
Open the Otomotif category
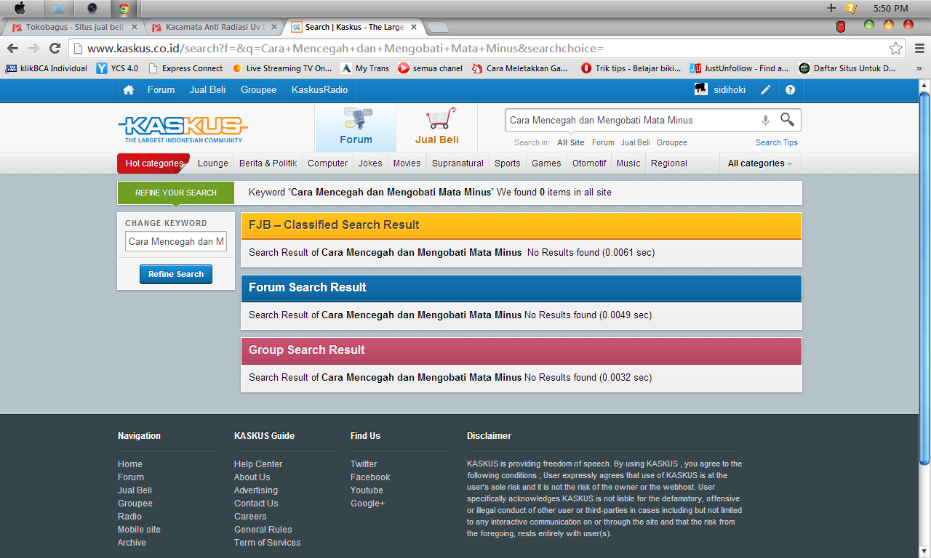[589, 163]
